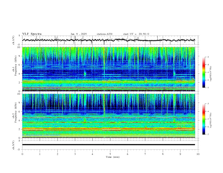
Task: Click time tick label "1" on bottom axis
Action: point(40,154)
